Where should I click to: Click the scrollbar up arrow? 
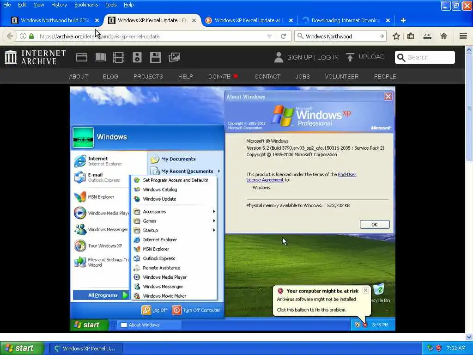(x=469, y=49)
